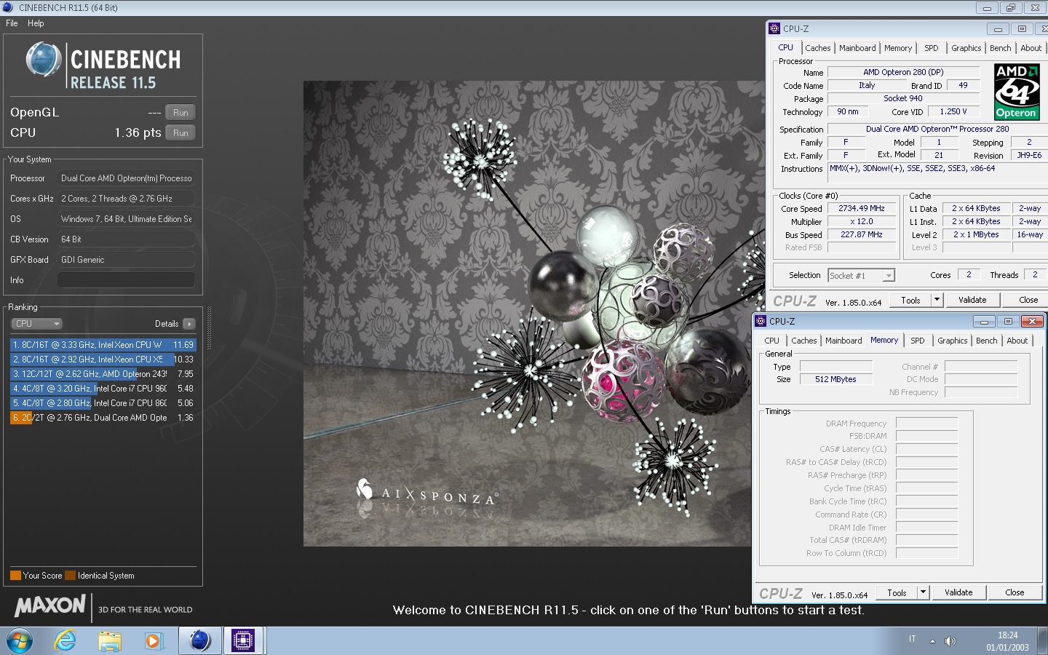The image size is (1048, 655).
Task: Switch to About tab in lower CPU-Z window
Action: [1017, 341]
